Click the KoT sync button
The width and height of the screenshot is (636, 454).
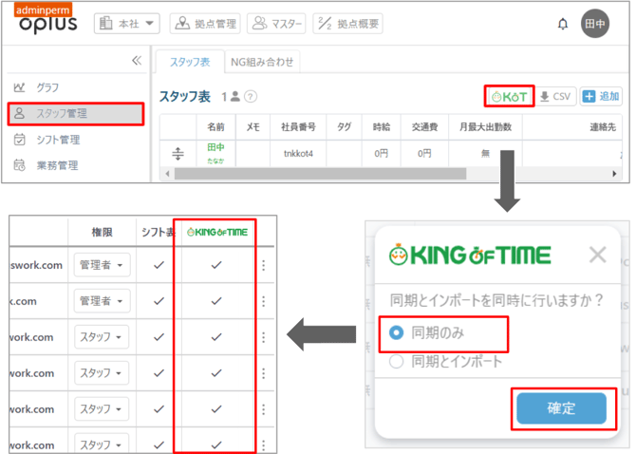tap(509, 96)
